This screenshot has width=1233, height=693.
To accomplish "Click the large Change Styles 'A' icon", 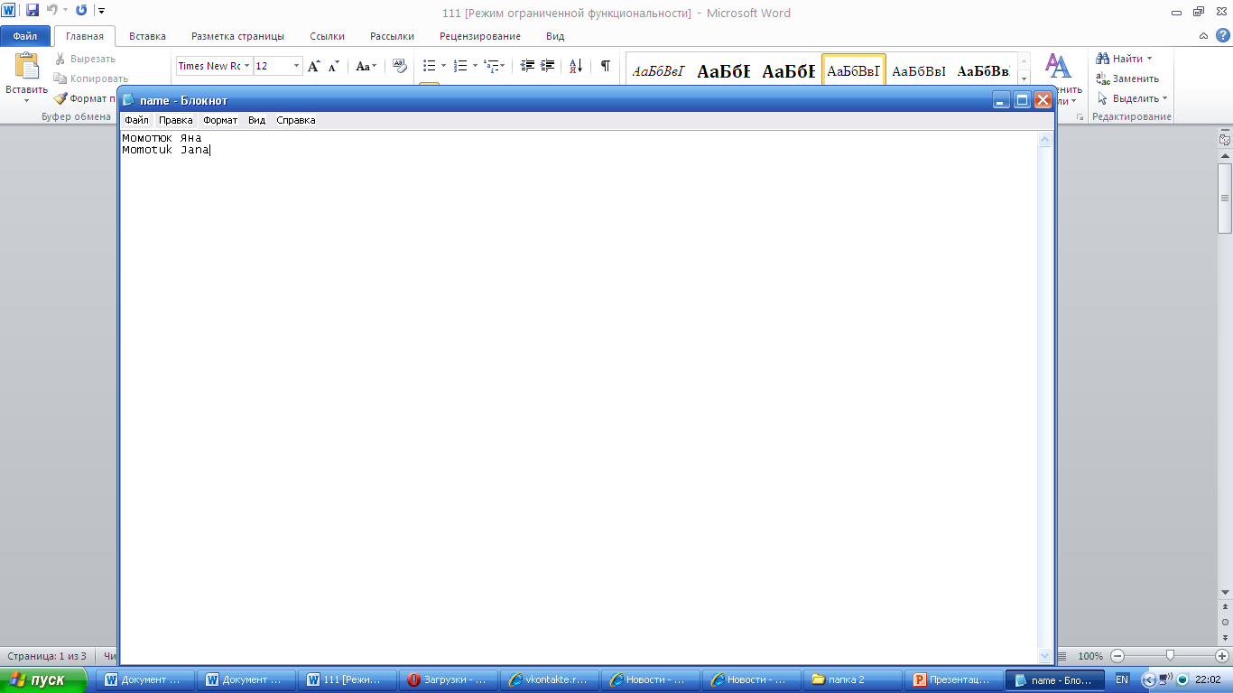I will click(1058, 66).
